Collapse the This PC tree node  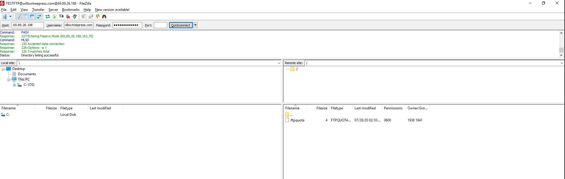(x=9, y=80)
